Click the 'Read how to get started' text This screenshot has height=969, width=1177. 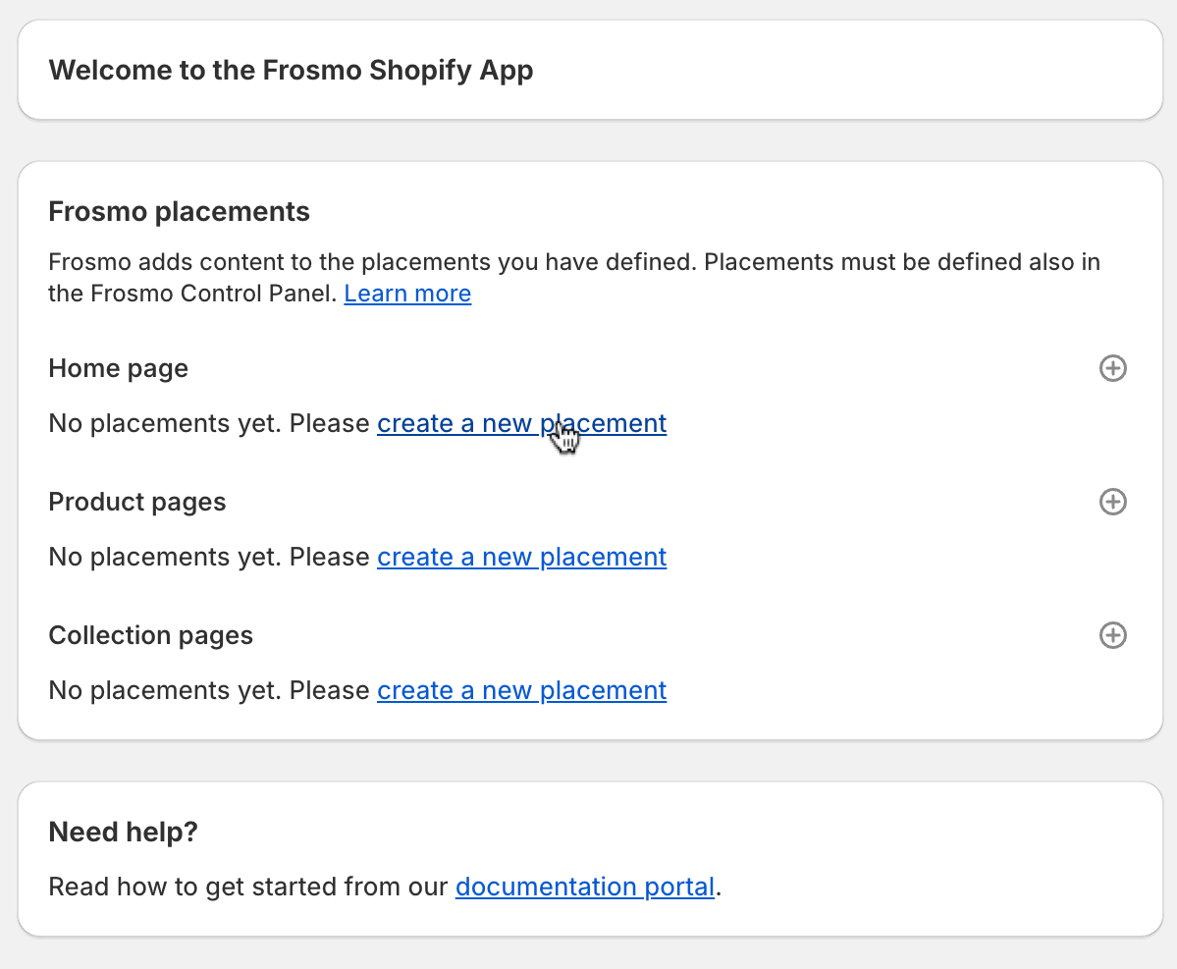248,887
